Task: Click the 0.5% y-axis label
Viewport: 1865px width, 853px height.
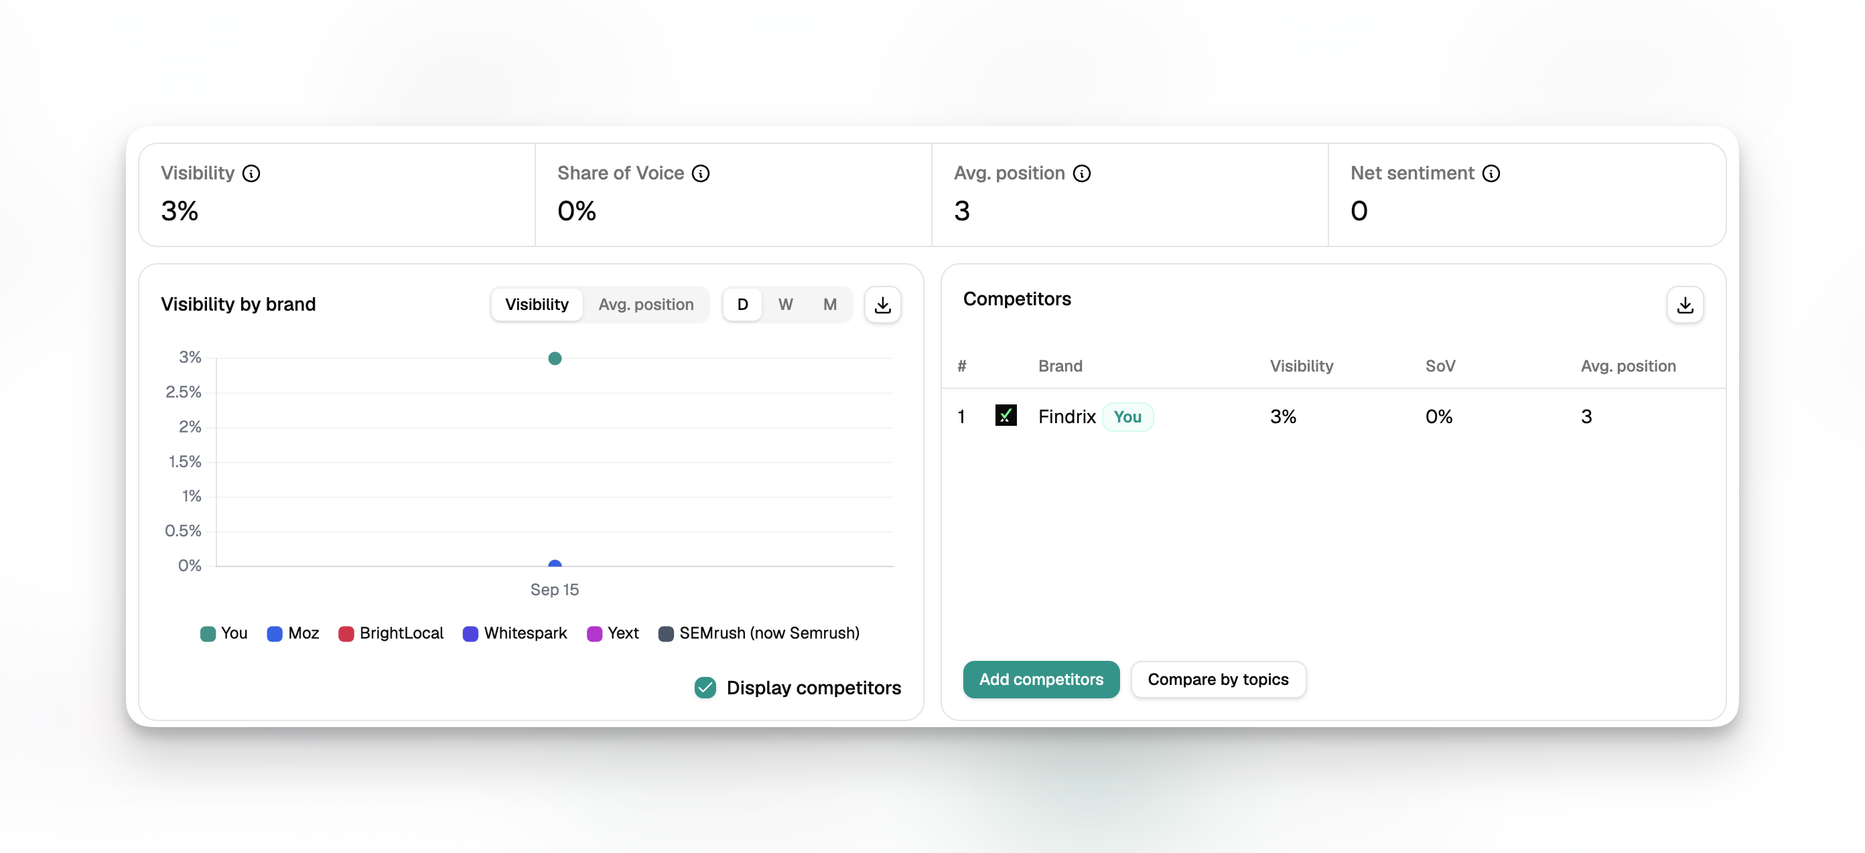Action: click(183, 531)
